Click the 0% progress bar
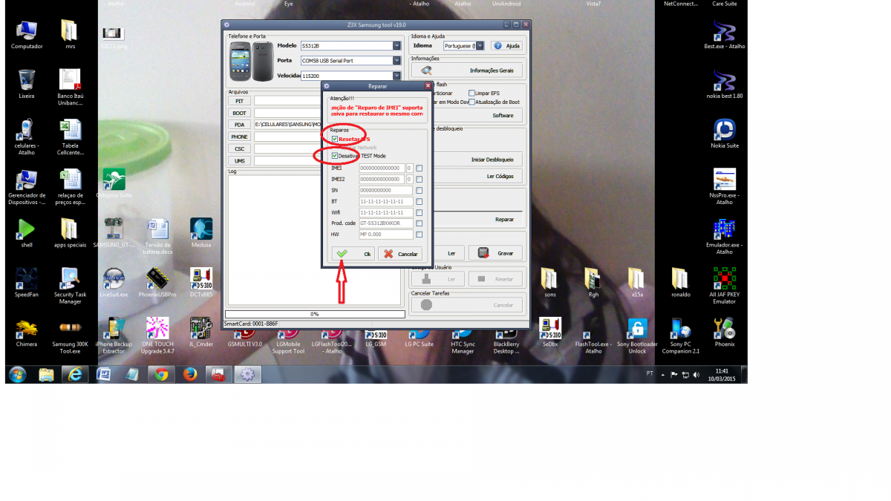The image size is (891, 501). pos(315,314)
